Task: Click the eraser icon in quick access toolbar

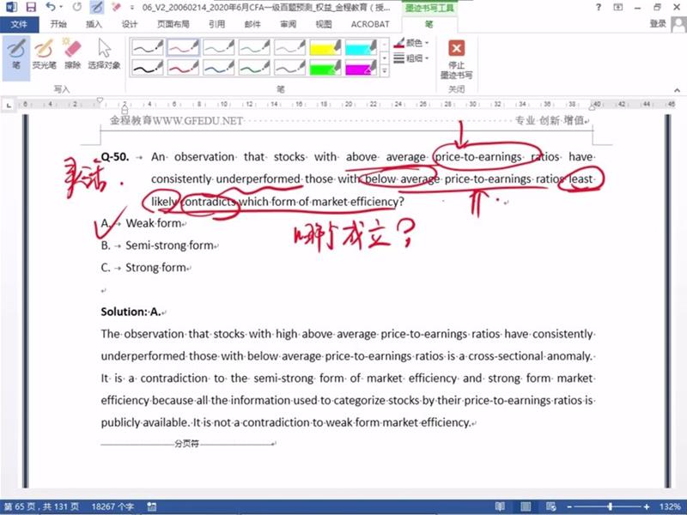Action: click(x=116, y=7)
